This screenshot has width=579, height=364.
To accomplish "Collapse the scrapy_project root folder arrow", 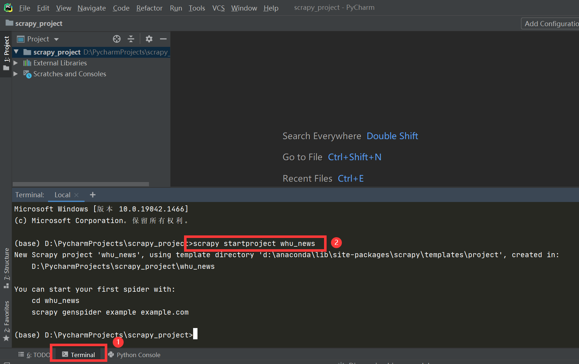I will pos(16,52).
